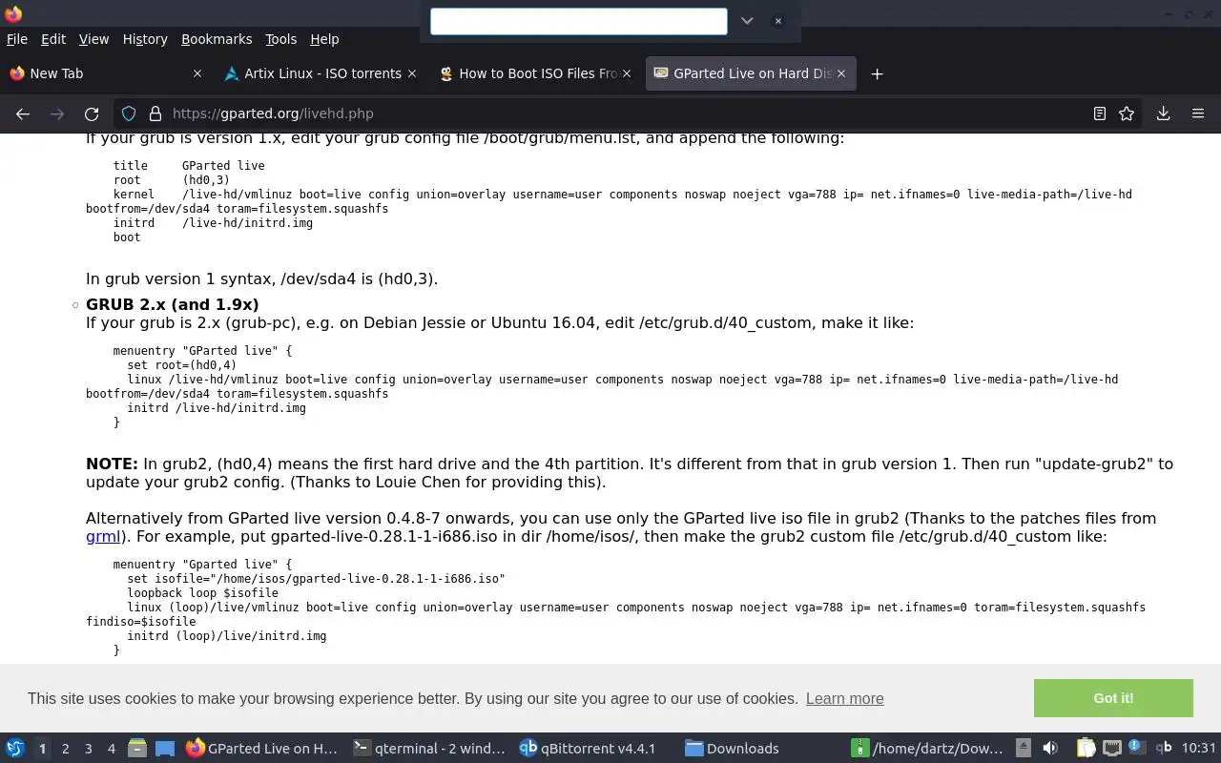The height and width of the screenshot is (763, 1221).
Task: Open the Tools menu
Action: 281,39
